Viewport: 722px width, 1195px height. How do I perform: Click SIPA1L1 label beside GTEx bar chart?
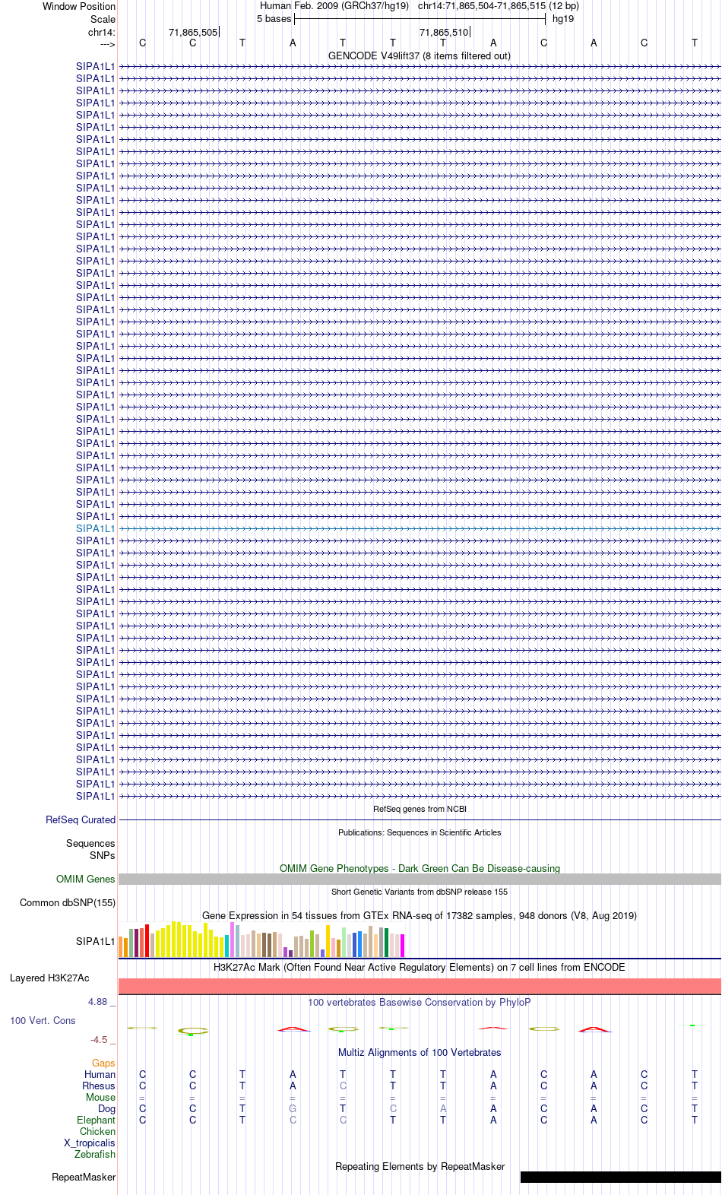click(95, 941)
